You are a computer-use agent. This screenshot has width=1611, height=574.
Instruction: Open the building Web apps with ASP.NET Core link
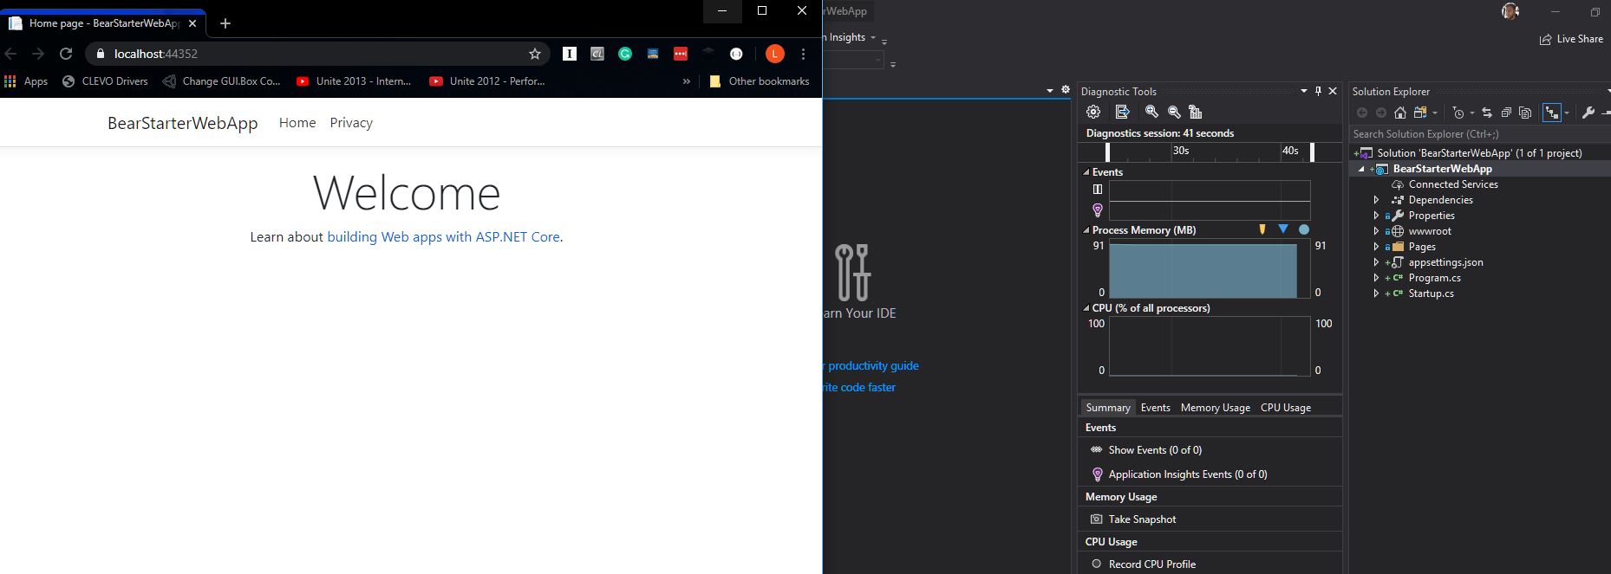pyautogui.click(x=443, y=236)
